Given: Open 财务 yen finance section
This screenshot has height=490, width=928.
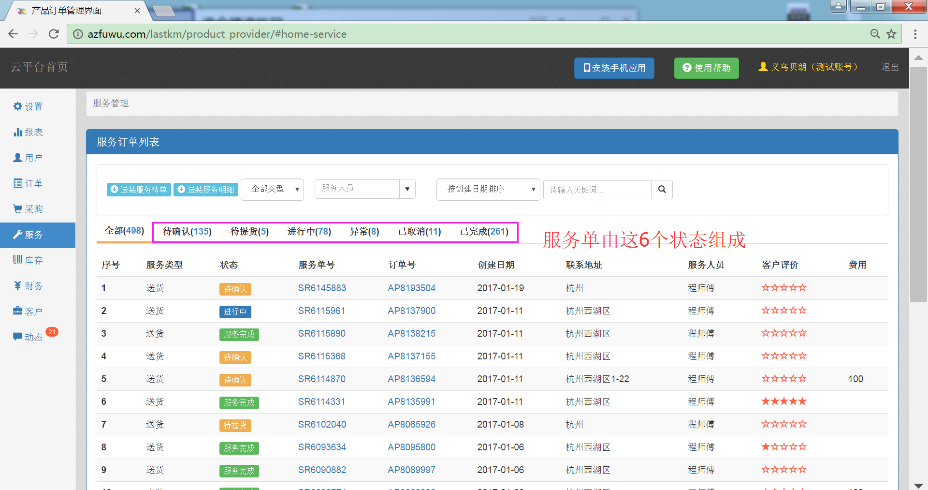Looking at the screenshot, I should tap(28, 286).
